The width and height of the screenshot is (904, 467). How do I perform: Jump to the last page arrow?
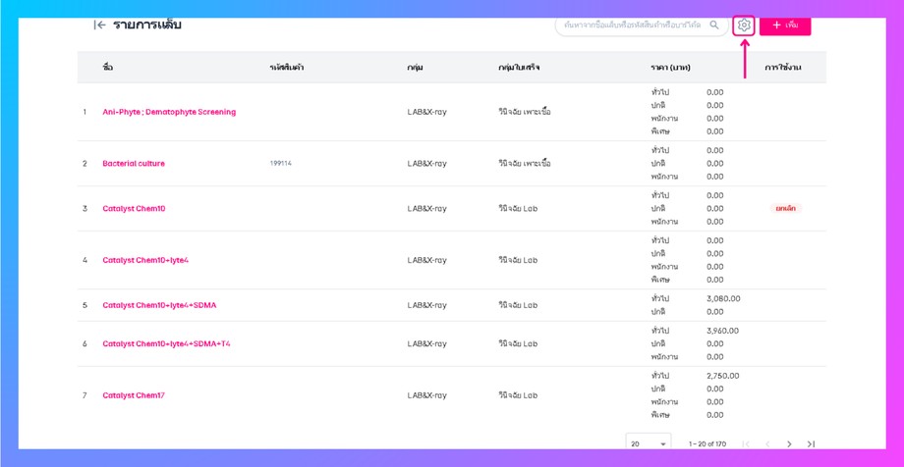click(811, 444)
